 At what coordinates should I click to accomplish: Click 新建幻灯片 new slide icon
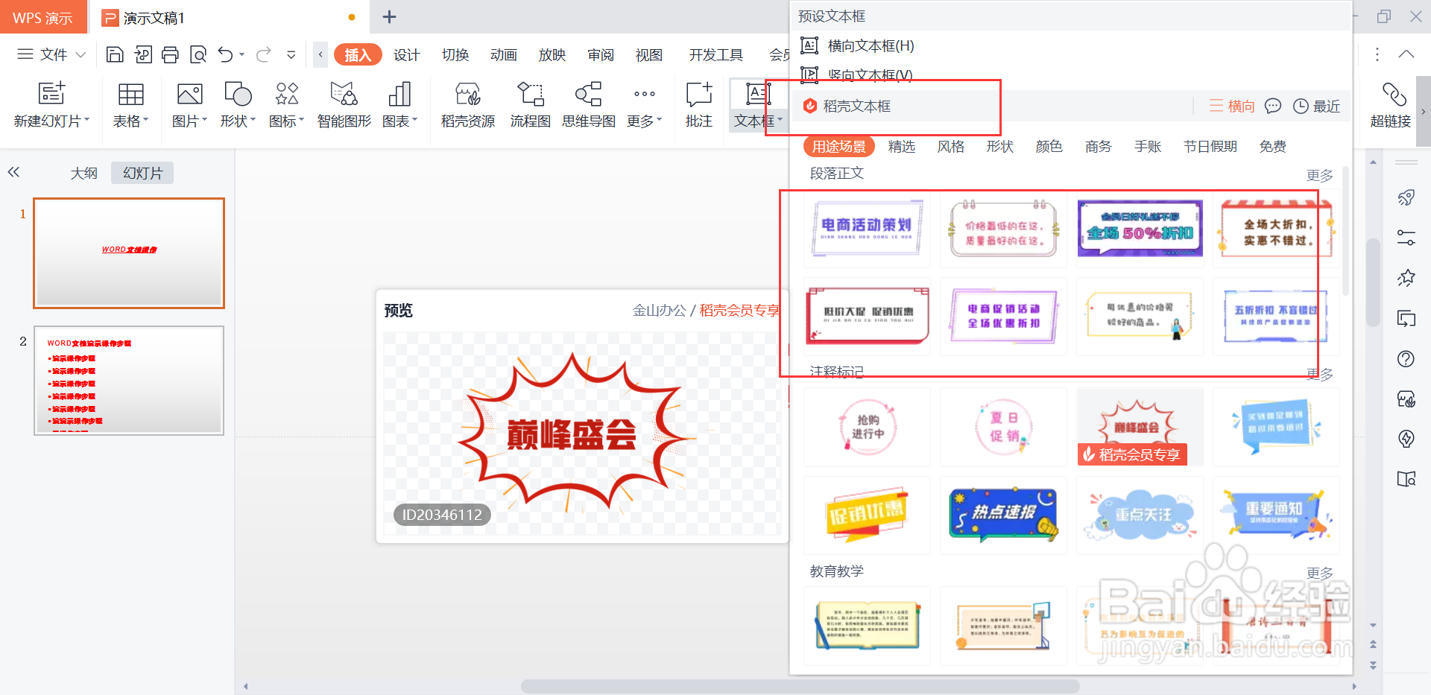[x=51, y=94]
